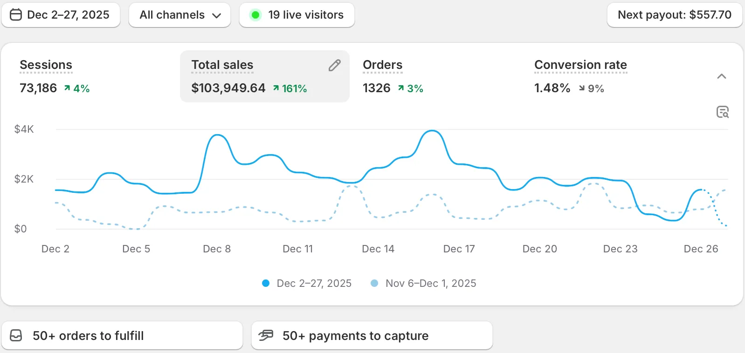
Task: Click the calendar icon beside date range
Action: click(16, 15)
